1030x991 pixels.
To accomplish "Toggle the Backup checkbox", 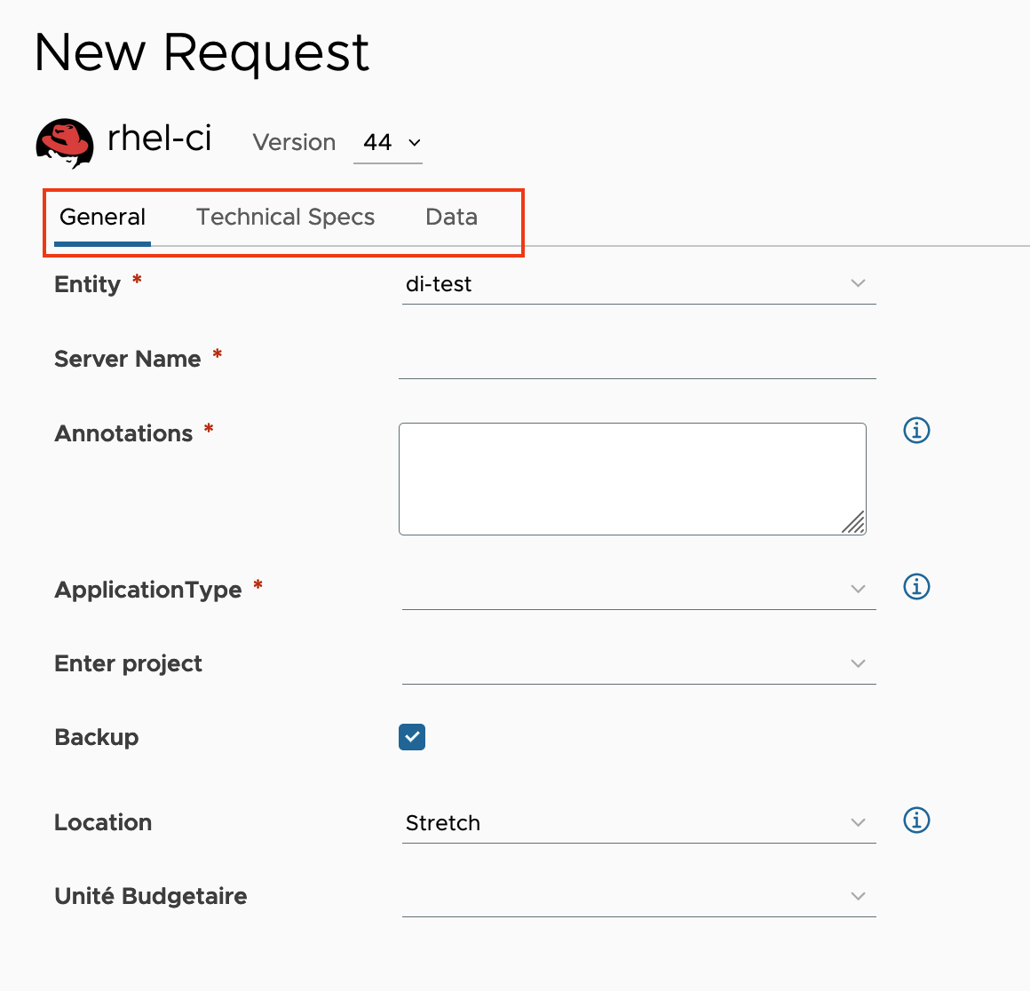I will (x=412, y=737).
